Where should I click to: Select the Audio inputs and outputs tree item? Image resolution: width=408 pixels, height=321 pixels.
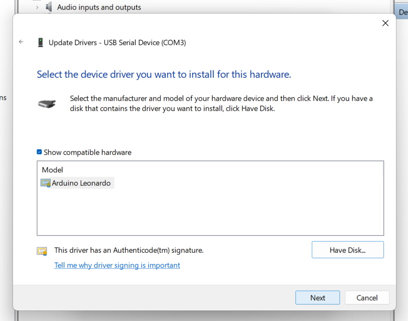point(99,8)
